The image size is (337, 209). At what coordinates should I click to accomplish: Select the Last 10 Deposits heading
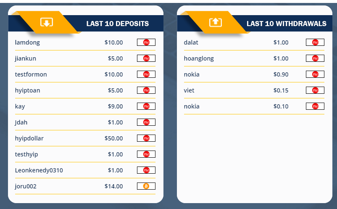(118, 24)
